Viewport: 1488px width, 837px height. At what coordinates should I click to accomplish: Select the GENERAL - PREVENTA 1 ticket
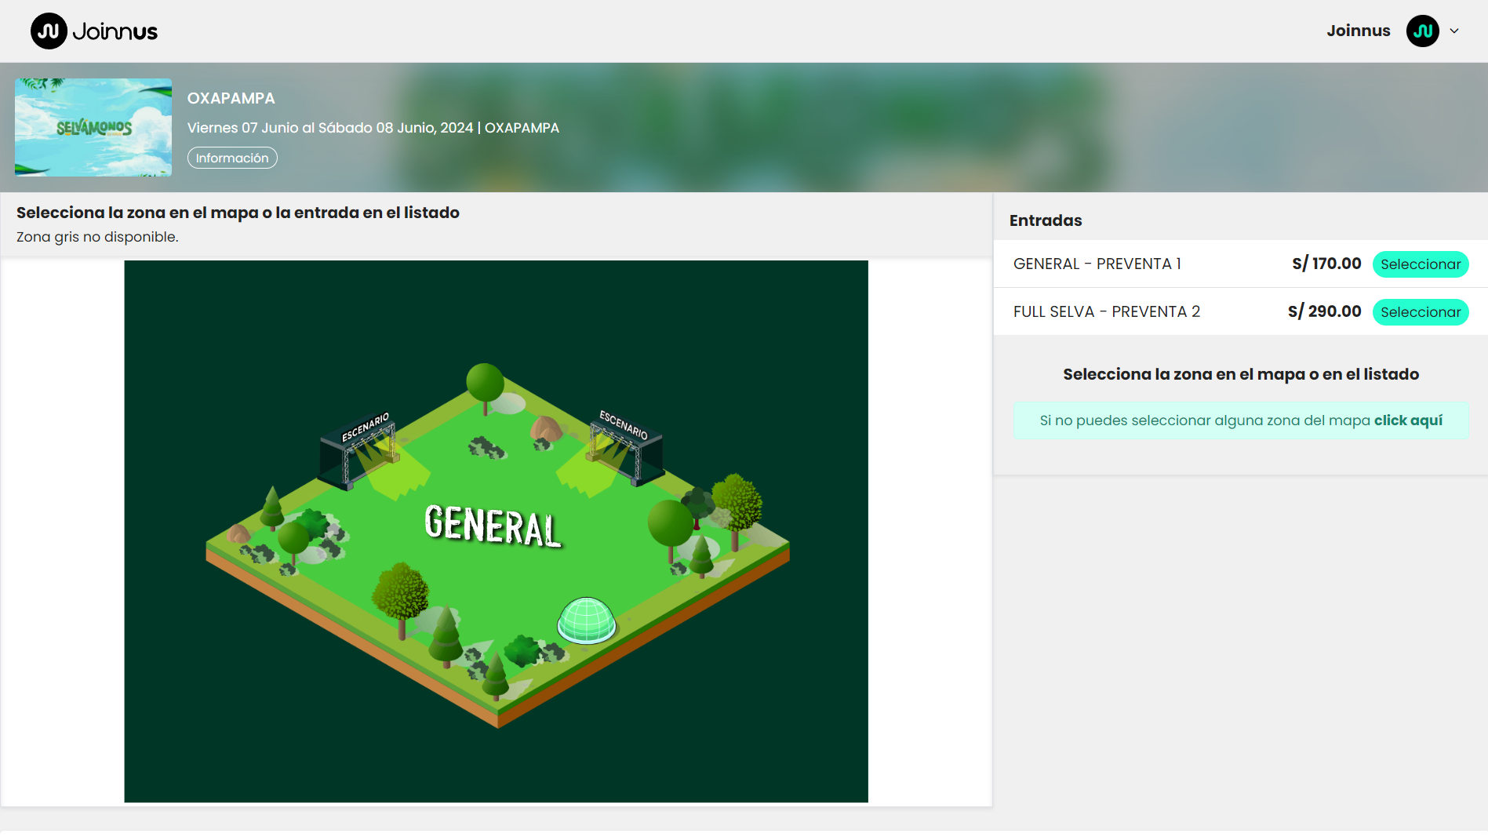point(1420,264)
